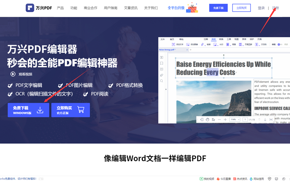Play the 观看视频 video icon
Screen dimensions: 290x181
13,74
